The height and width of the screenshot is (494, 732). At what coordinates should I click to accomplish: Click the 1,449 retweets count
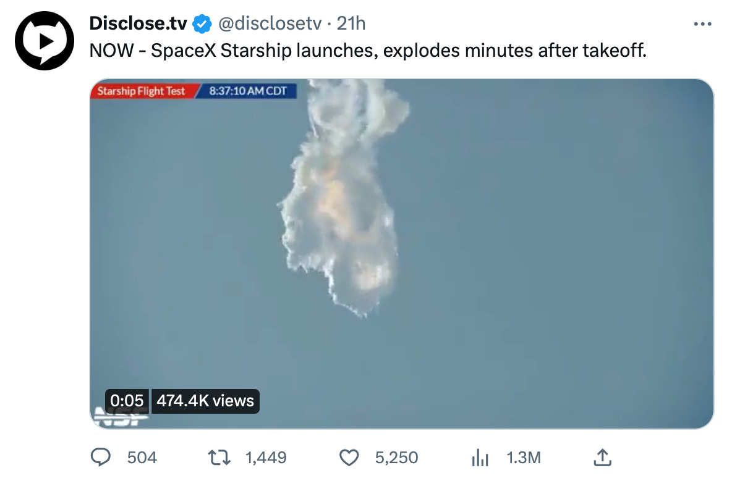[x=266, y=458]
